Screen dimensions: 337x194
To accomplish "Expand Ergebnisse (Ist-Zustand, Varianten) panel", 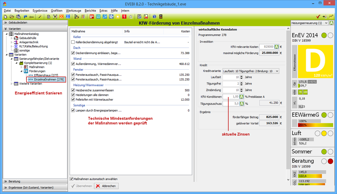I will [x=35, y=188].
